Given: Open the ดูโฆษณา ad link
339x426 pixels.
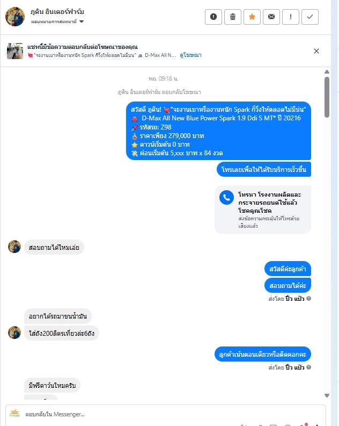Looking at the screenshot, I should click(x=190, y=55).
